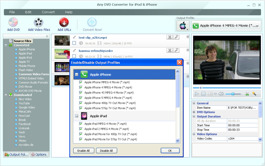Expand the DVD Options section
The image size is (265, 166).
tap(194, 112)
